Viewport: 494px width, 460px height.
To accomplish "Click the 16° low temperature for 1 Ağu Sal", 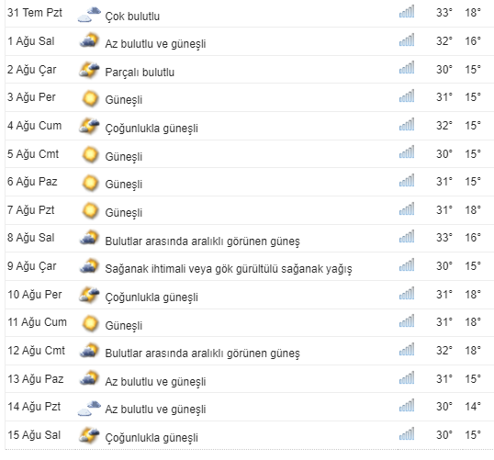I will [473, 41].
